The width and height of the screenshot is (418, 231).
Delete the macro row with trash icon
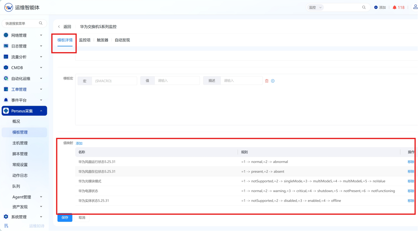pos(267,81)
